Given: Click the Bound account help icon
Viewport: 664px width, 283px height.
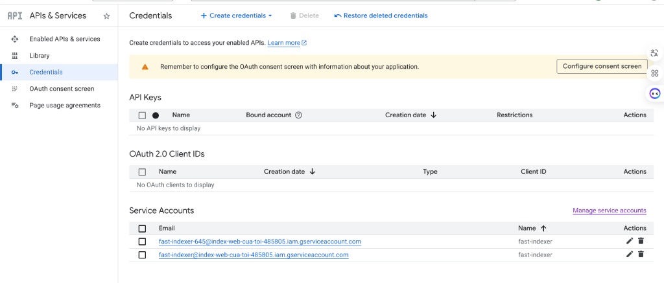Looking at the screenshot, I should [x=298, y=115].
